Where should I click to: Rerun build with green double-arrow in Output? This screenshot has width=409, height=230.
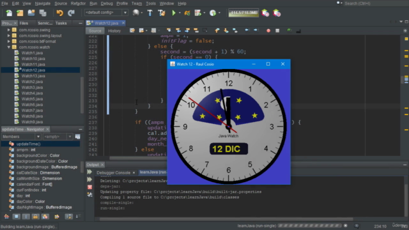coord(89,172)
